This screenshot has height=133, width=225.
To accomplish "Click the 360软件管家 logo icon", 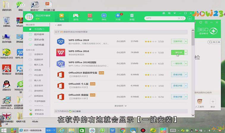I will (x=29, y=17).
